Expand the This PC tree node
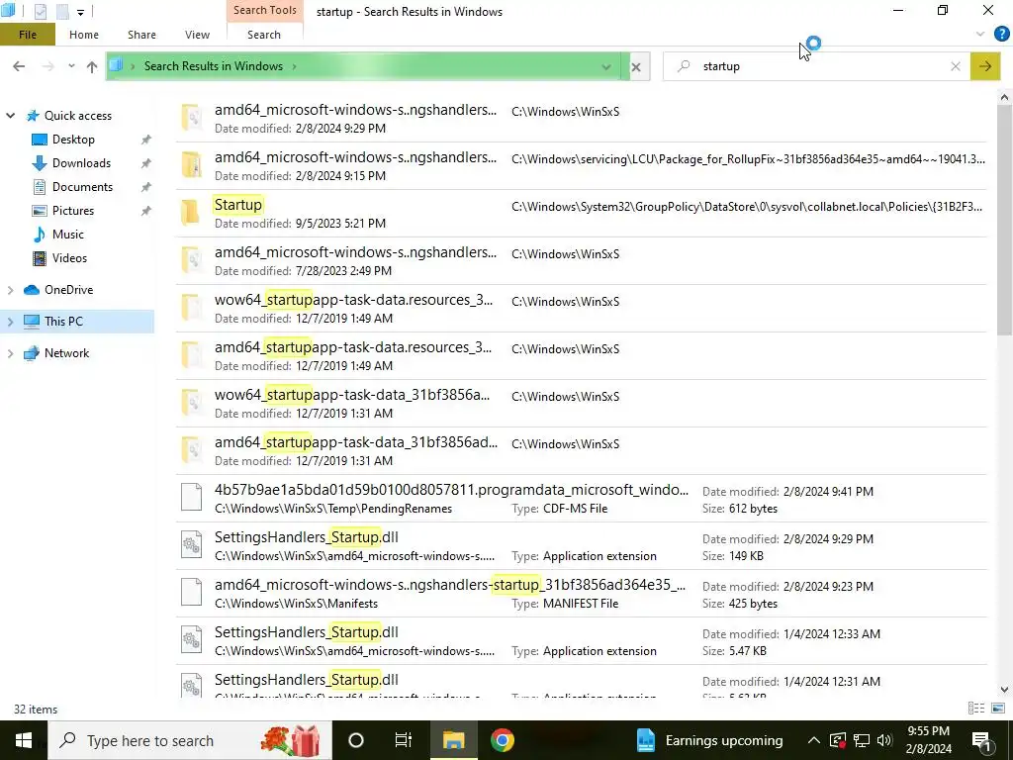 pos(10,322)
